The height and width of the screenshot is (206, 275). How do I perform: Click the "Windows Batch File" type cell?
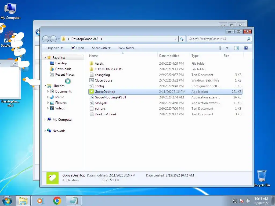(x=205, y=80)
